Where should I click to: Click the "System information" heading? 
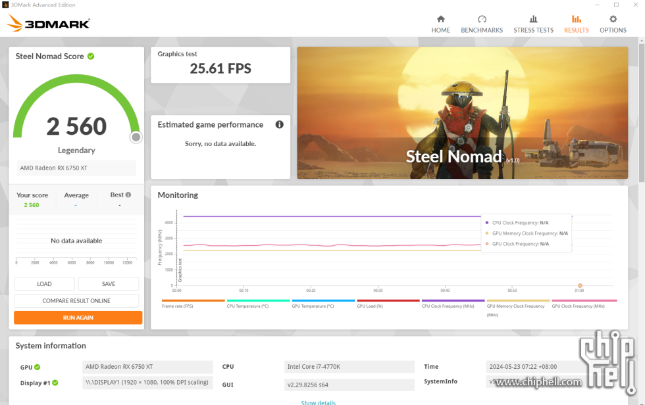[51, 346]
